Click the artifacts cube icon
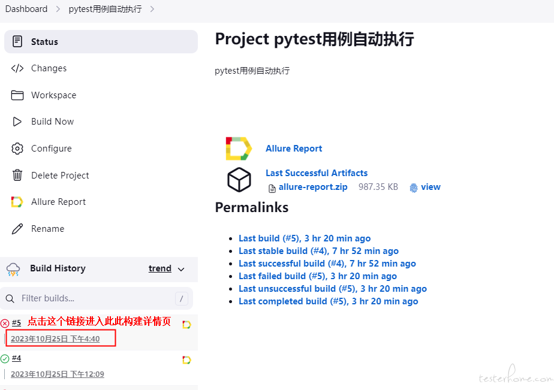Screen dimensions: 554x390 click(x=239, y=180)
